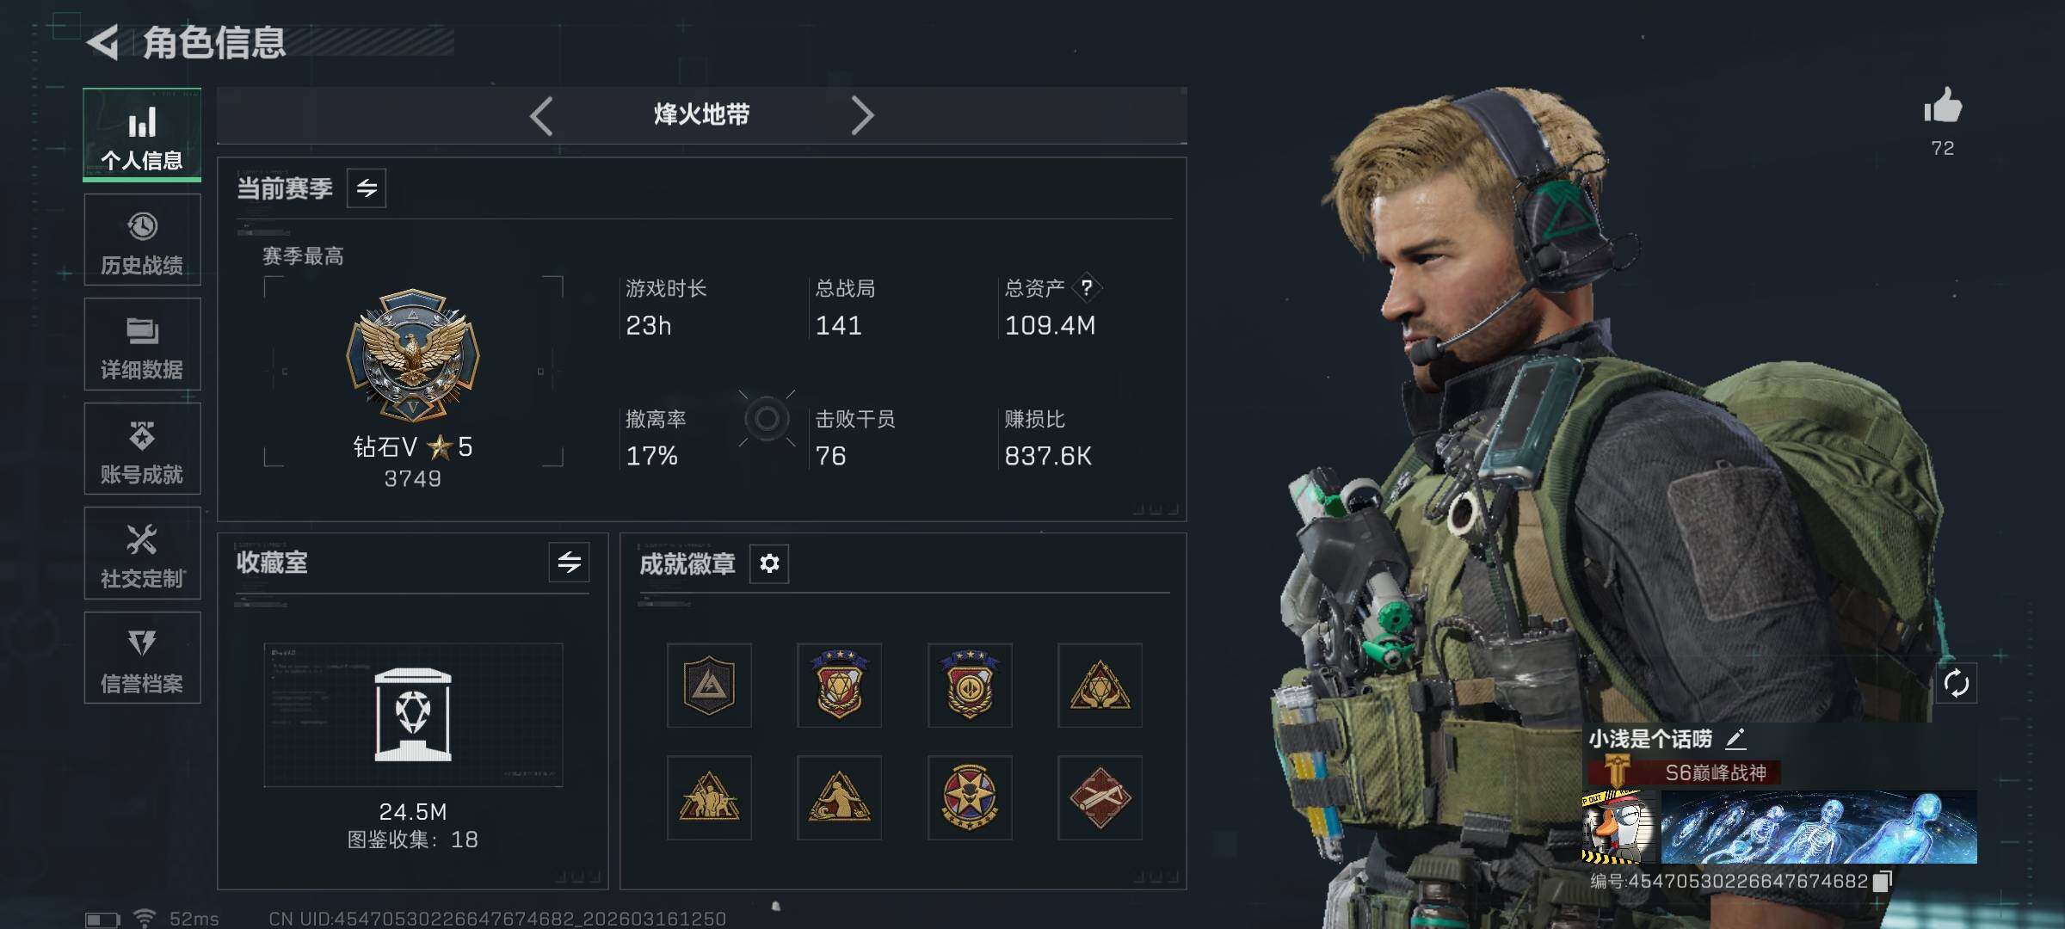The width and height of the screenshot is (2065, 929).
Task: Open the collection room display thumbnail
Action: (x=413, y=715)
